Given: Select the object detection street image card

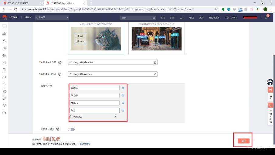Looking at the screenshot, I should [156, 38].
